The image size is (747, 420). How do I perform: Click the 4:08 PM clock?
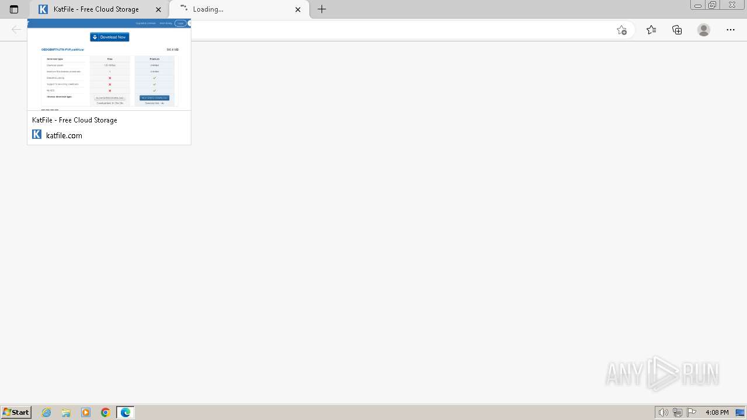click(717, 412)
